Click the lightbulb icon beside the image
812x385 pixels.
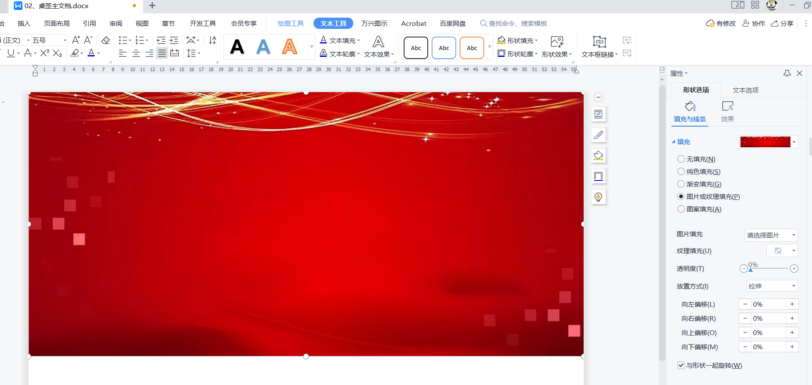click(x=598, y=197)
